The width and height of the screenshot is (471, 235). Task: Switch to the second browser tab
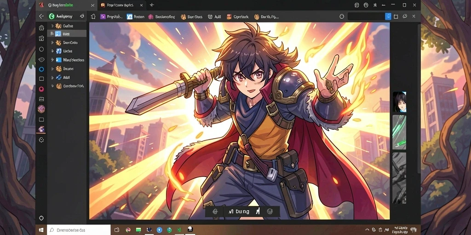(120, 5)
